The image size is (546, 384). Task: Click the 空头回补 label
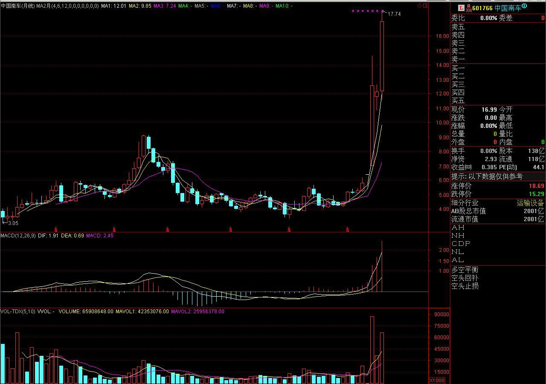click(465, 278)
